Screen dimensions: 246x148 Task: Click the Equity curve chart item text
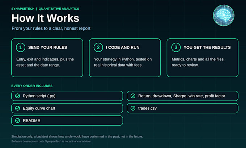pyautogui.click(x=39, y=108)
